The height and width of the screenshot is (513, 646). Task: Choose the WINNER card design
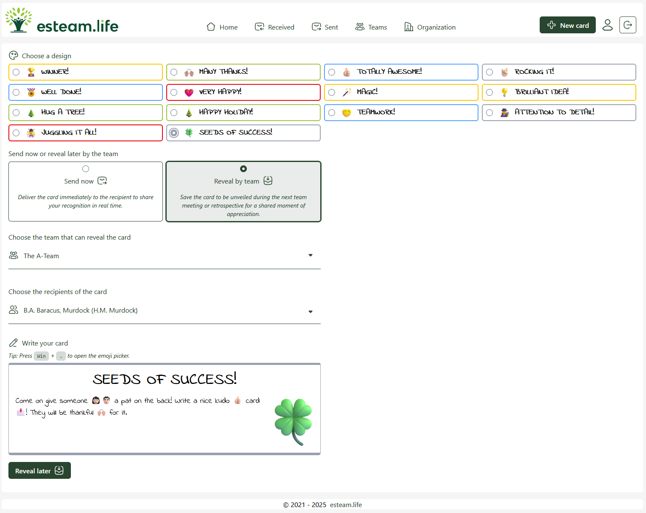[x=16, y=72]
